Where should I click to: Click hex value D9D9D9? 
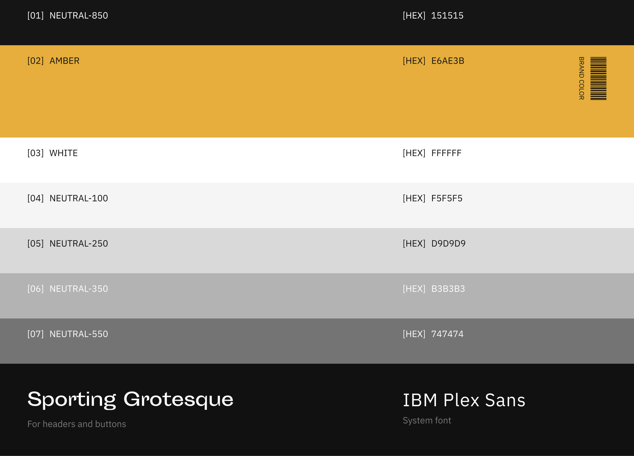[x=448, y=244]
